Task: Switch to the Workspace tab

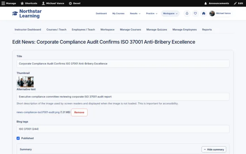Action: (x=107, y=30)
